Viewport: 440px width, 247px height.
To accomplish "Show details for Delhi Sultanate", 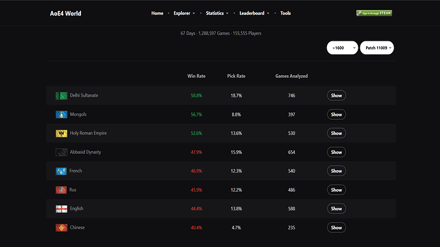I will pos(336,95).
